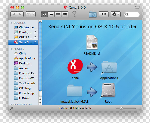The height and width of the screenshot is (123, 150).
Task: Select the red Xena application icon
Action: pyautogui.click(x=75, y=67)
